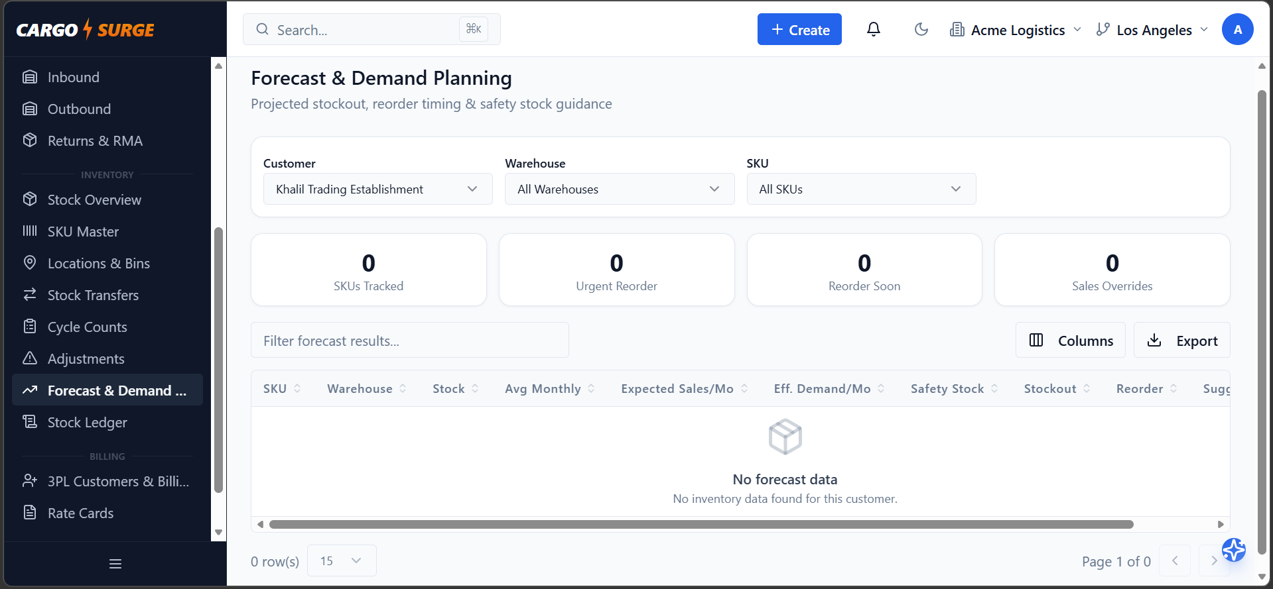Image resolution: width=1273 pixels, height=589 pixels.
Task: Open the All Warehouses dropdown
Action: pos(620,189)
